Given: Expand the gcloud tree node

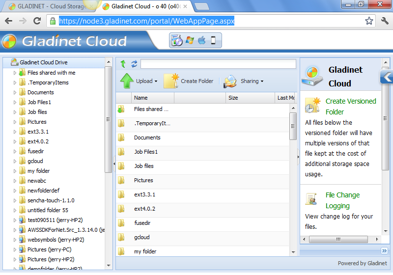Looking at the screenshot, I should point(15,161).
